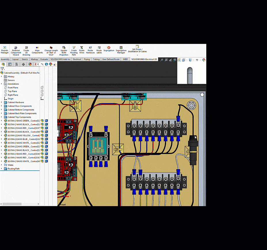
Task: Open the SOLIDWORKS Add-Ins tab
Action: 60,59
